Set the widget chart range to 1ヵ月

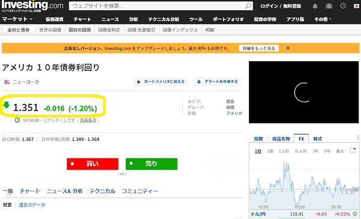coord(283,151)
